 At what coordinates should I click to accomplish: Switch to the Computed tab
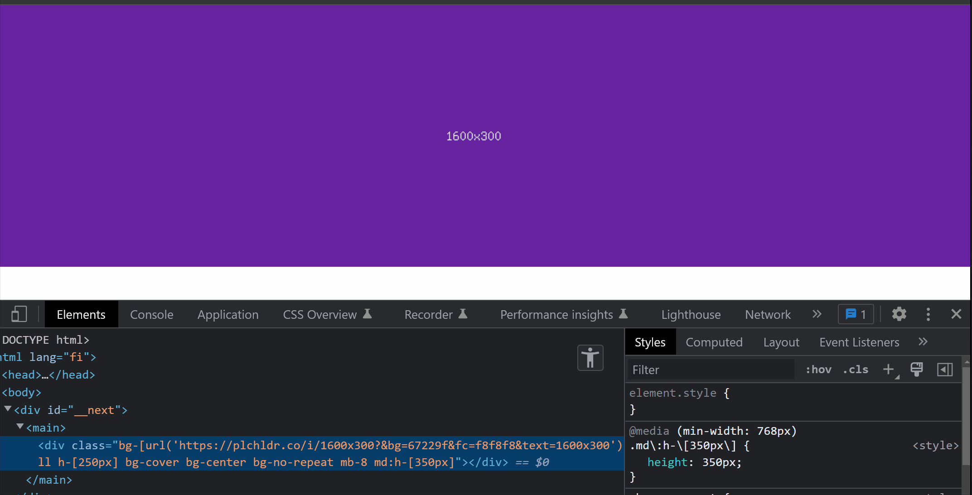click(x=714, y=342)
